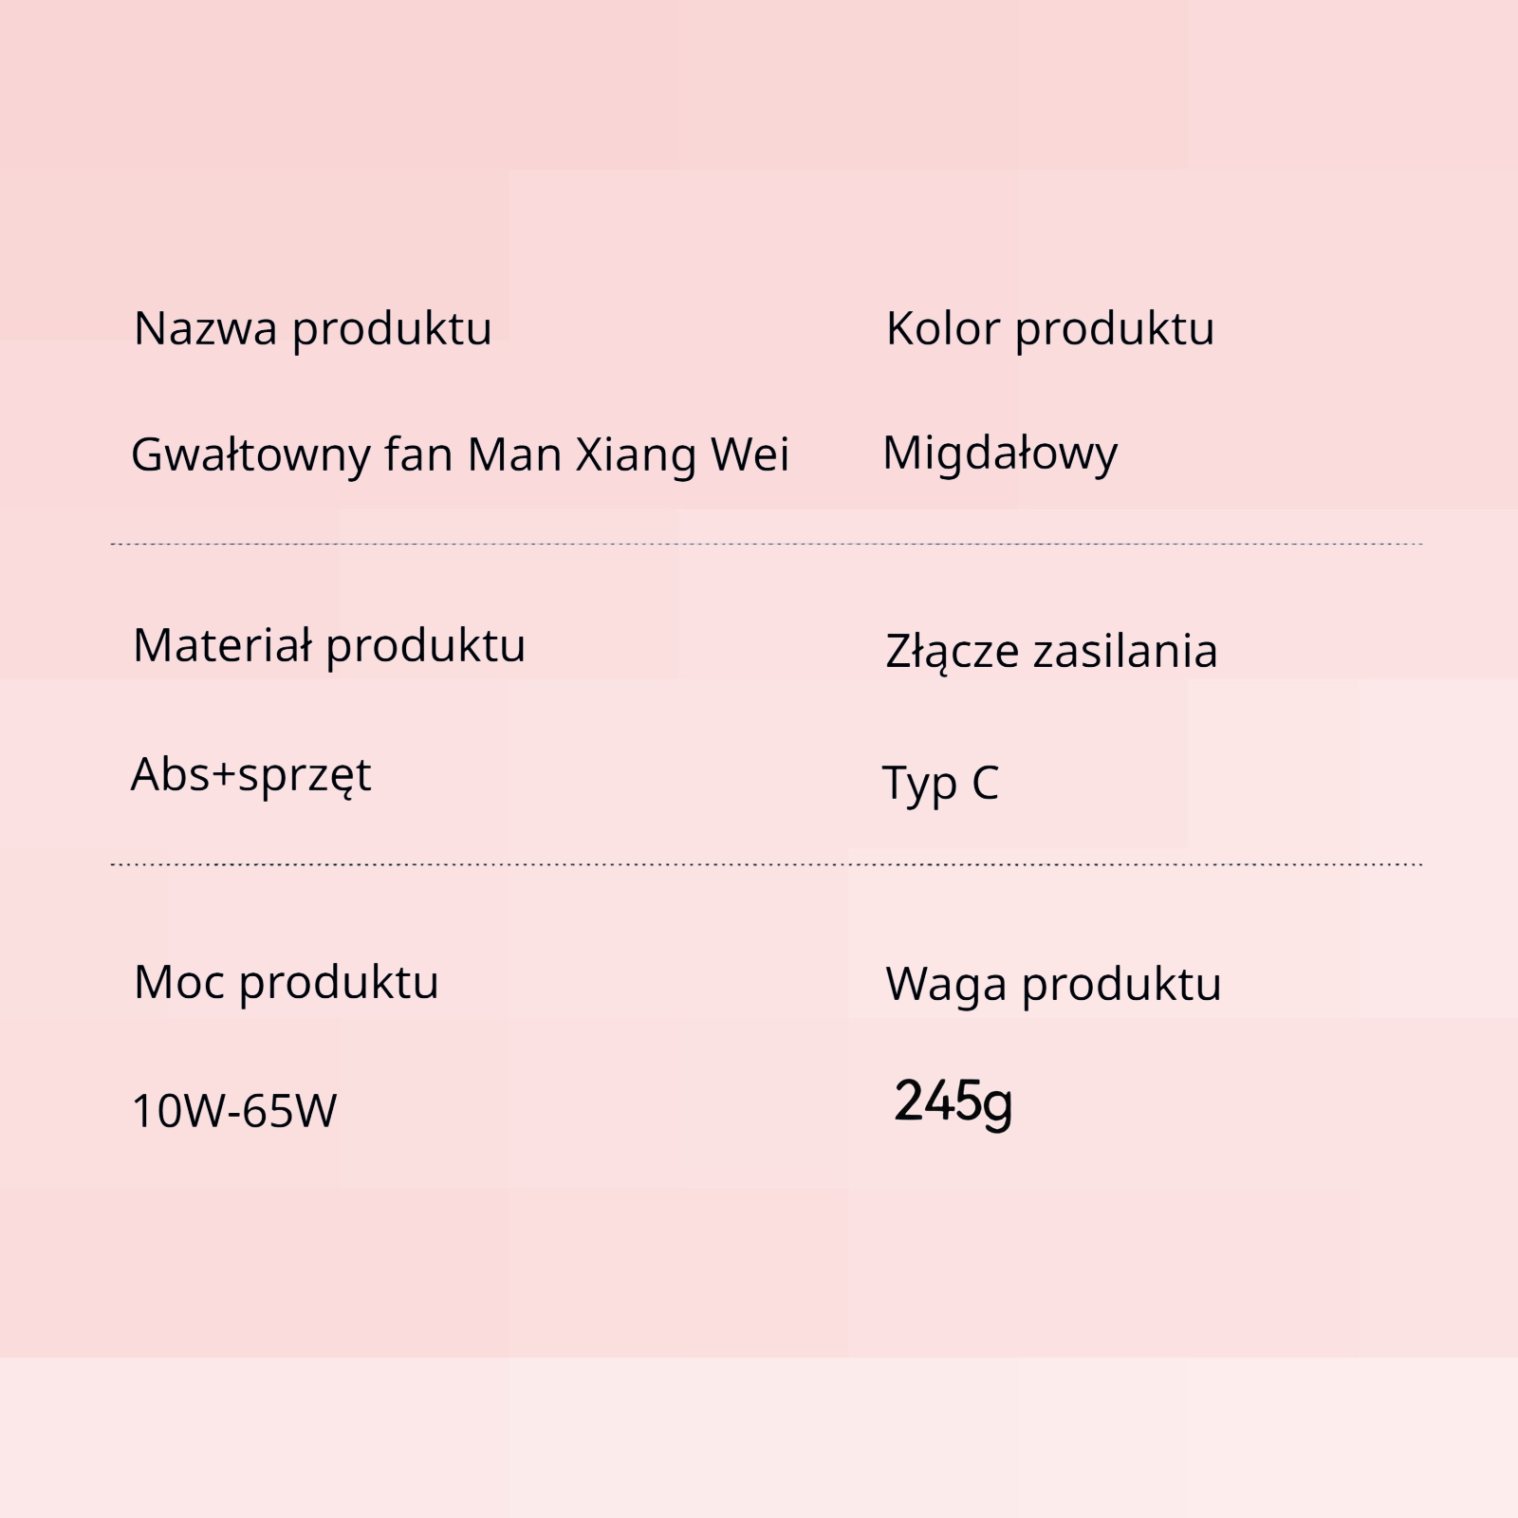
Task: Click '10W' in the power range
Action: [179, 1111]
